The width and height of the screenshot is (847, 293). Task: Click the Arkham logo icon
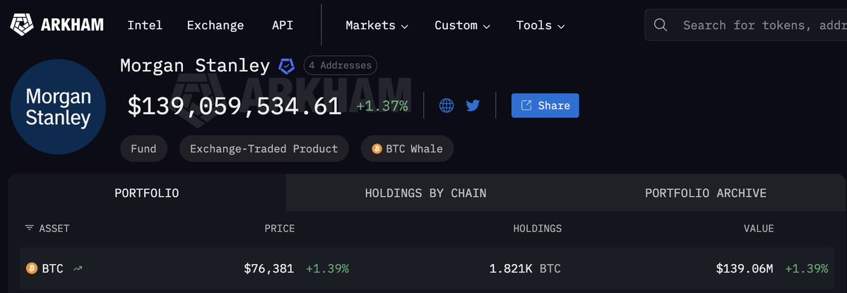click(x=21, y=25)
